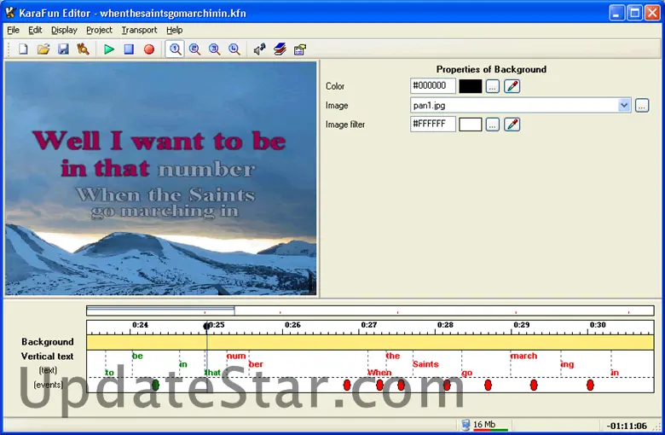The height and width of the screenshot is (435, 665).
Task: Save the project with the floppy disk icon
Action: 63,49
